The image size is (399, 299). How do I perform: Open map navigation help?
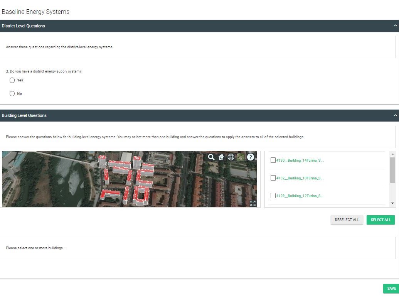[251, 157]
